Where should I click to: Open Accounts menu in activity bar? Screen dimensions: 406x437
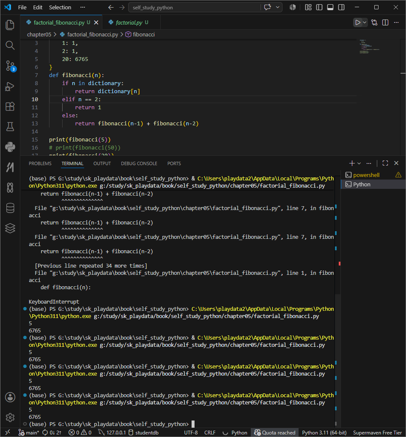point(10,397)
